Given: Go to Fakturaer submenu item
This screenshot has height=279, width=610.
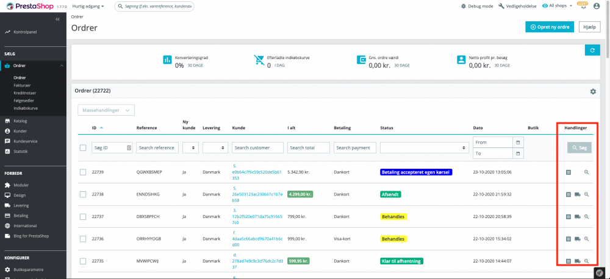Looking at the screenshot, I should (x=22, y=85).
